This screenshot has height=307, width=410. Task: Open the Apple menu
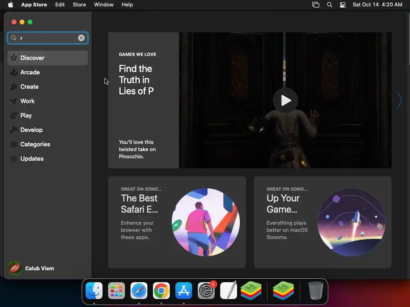click(10, 4)
